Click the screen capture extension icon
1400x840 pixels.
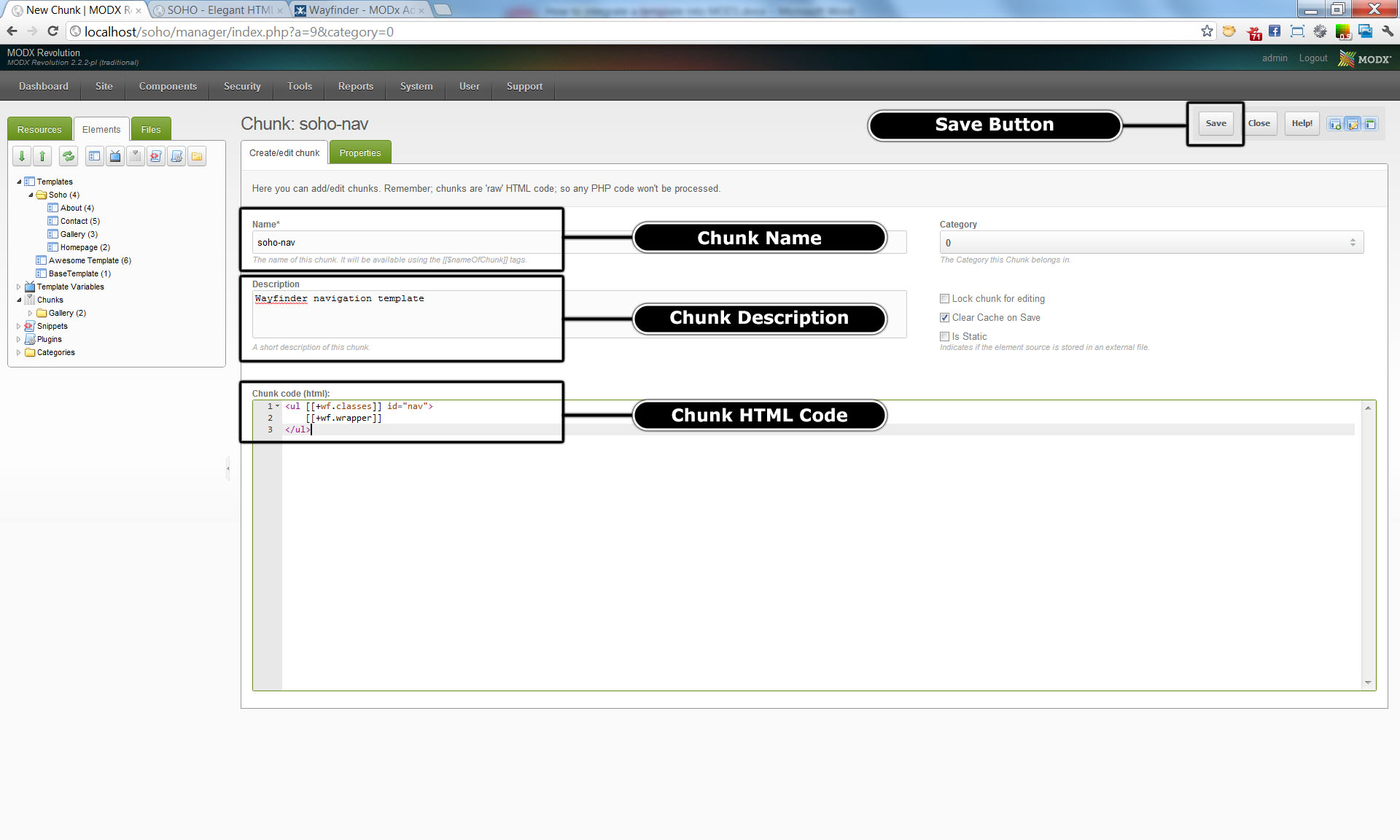click(x=1297, y=31)
